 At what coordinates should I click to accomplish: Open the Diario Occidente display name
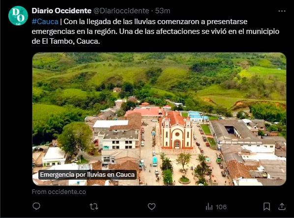tap(61, 11)
